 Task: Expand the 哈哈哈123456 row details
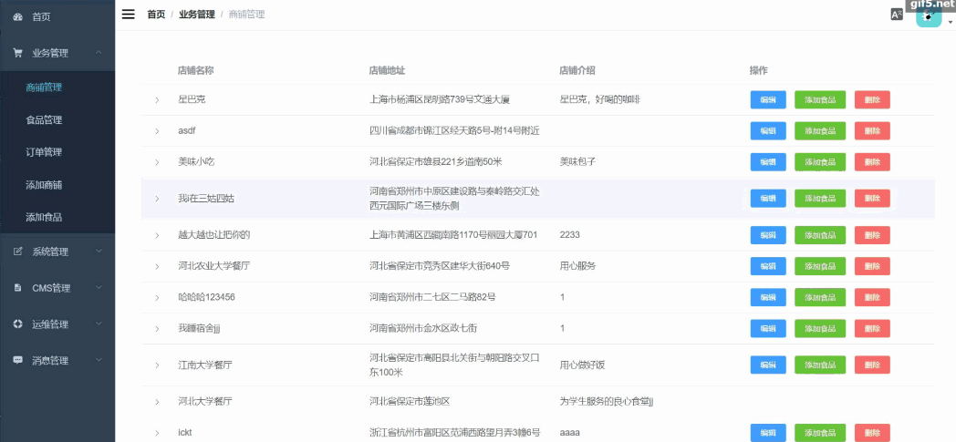[157, 297]
